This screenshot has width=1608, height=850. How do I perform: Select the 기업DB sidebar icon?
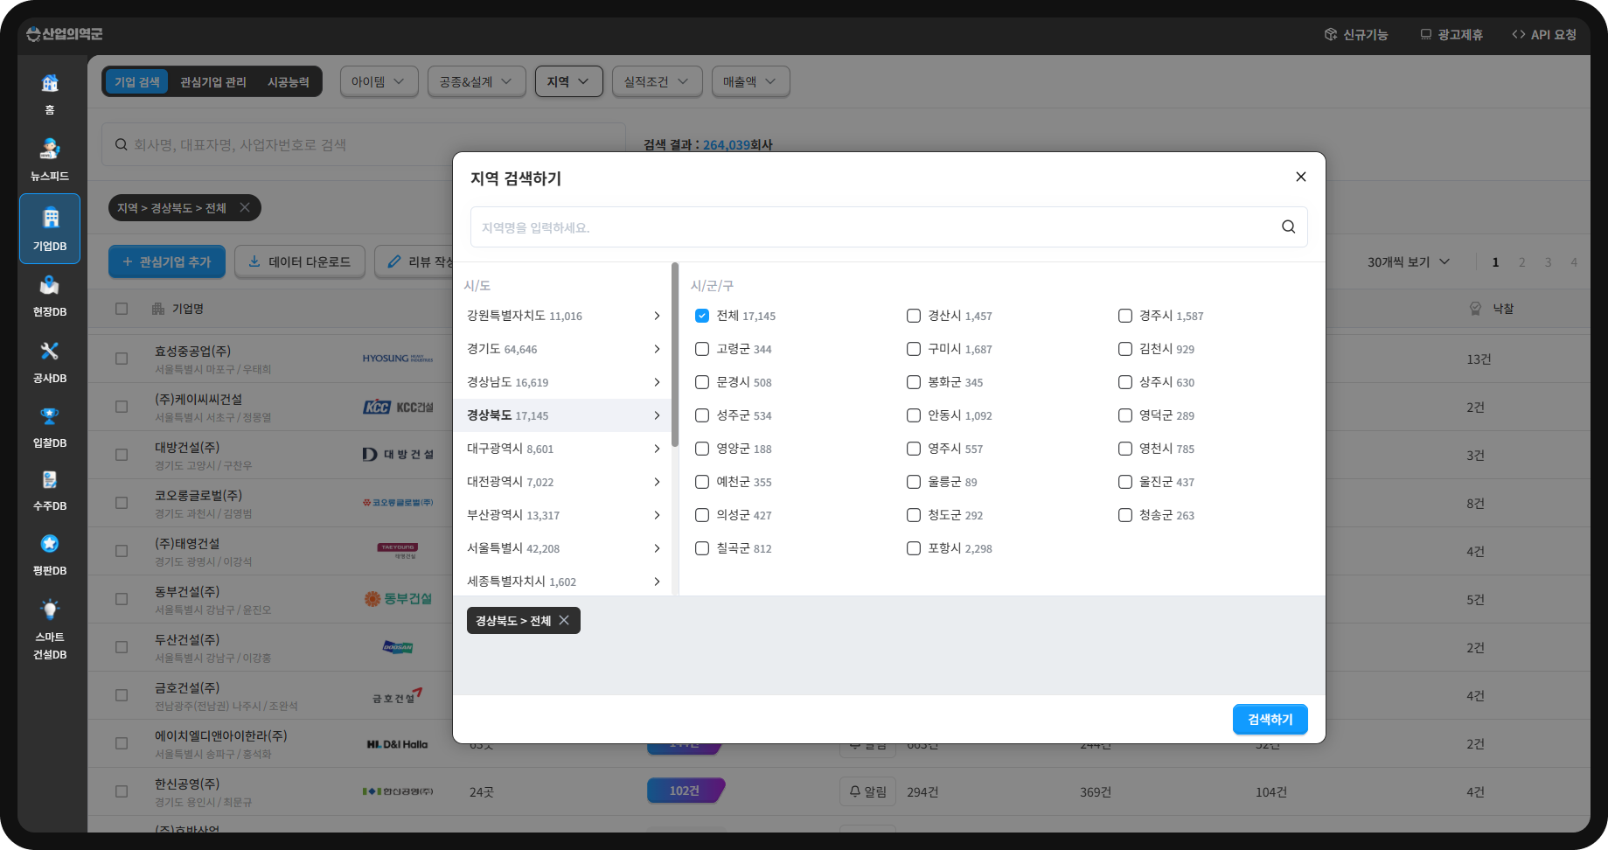(x=50, y=228)
